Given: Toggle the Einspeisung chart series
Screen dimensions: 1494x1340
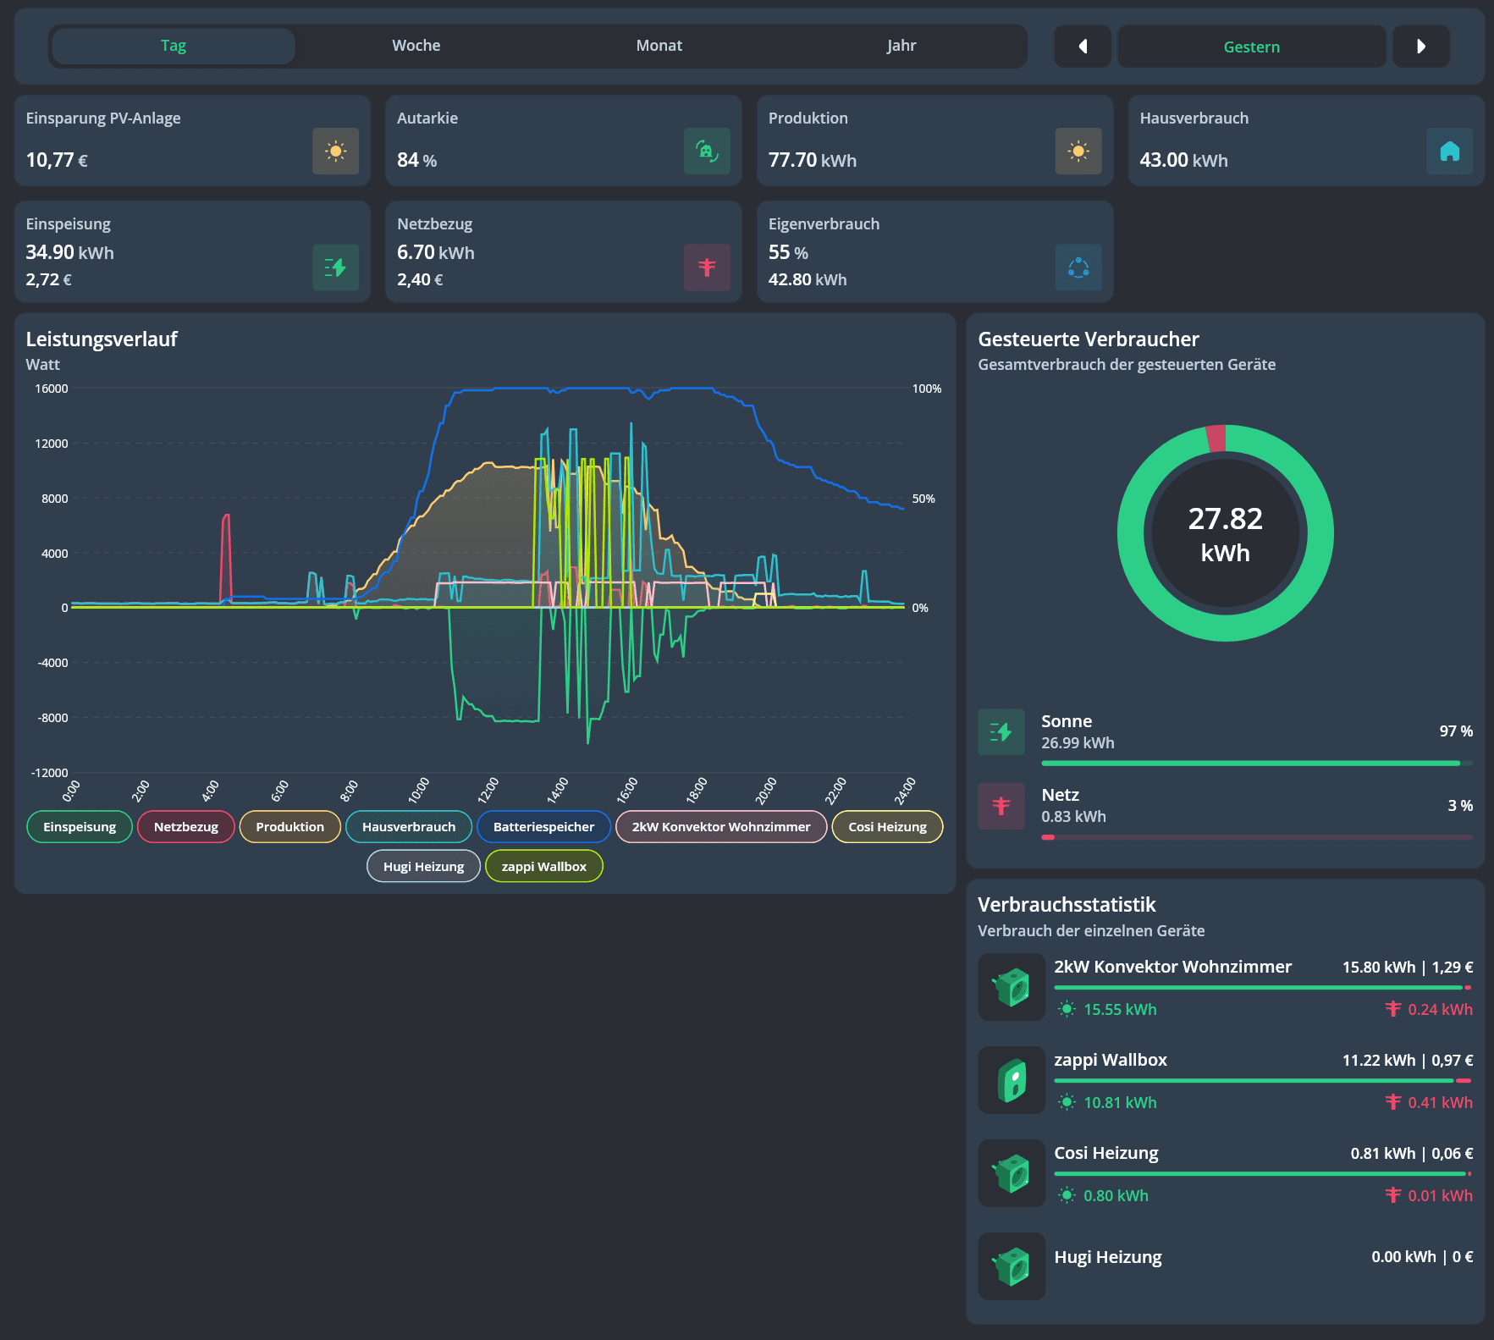Looking at the screenshot, I should pyautogui.click(x=80, y=827).
